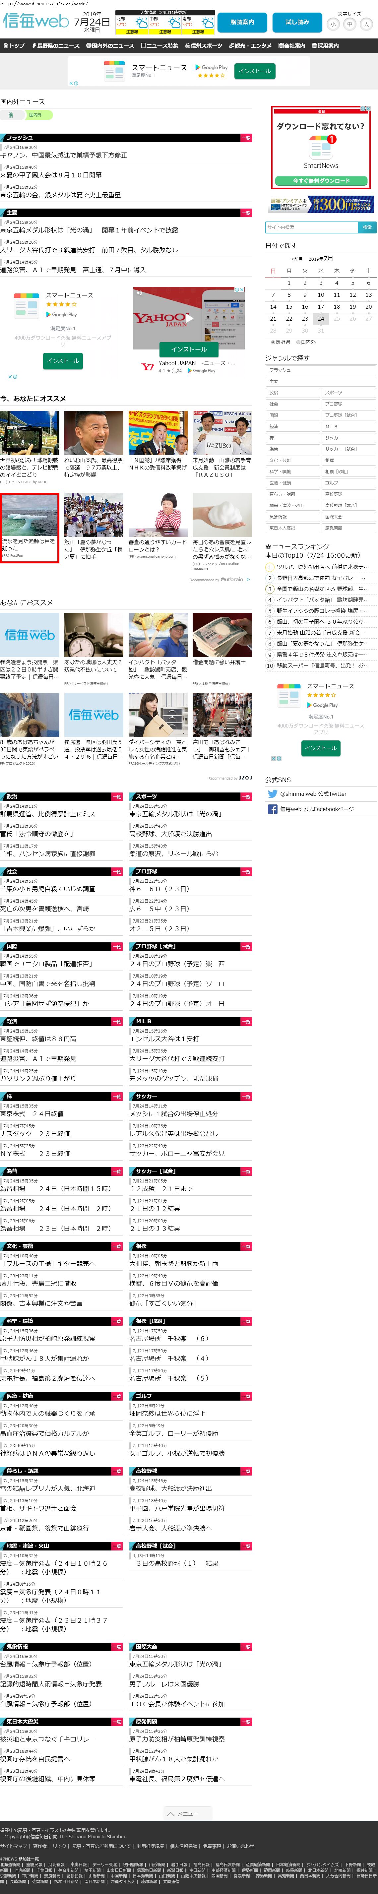378x1894 pixels.
Task: Open 信州スポーツ nav item
Action: (x=203, y=45)
